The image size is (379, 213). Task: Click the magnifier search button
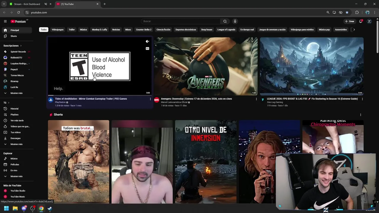pos(225,21)
